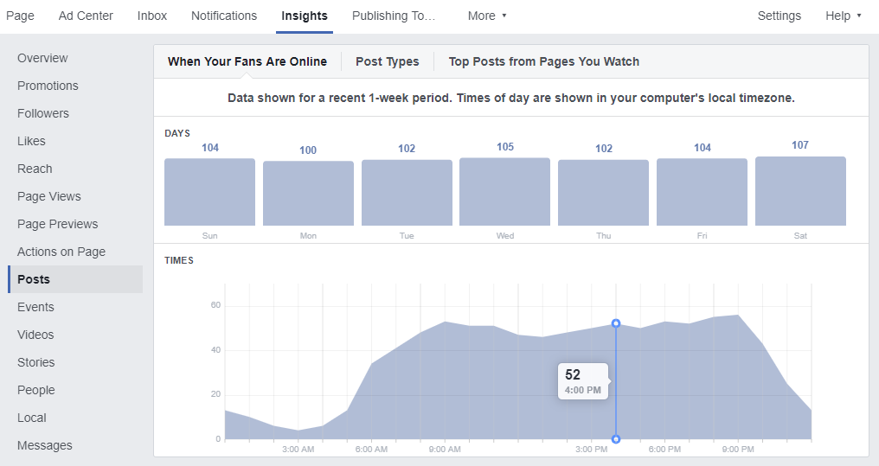Open Stories insights section

pyautogui.click(x=35, y=362)
